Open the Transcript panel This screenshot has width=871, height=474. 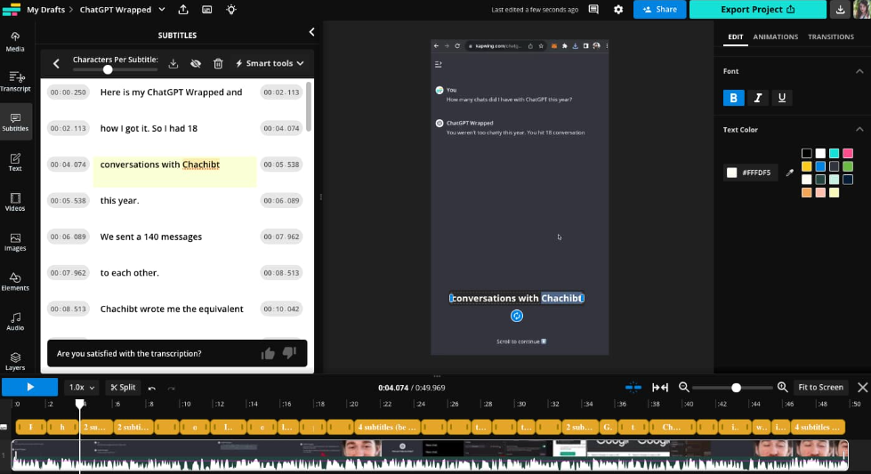(15, 82)
